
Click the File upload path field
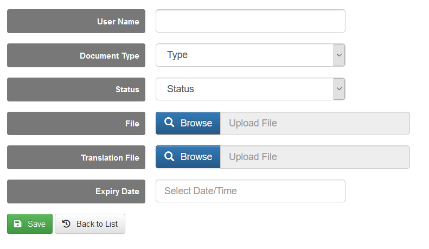[315, 123]
